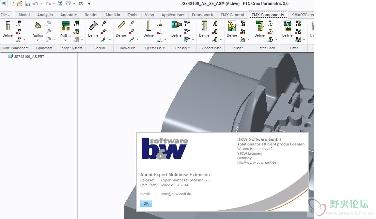Viewport: 376px width, 219px height.
Task: Expand the Screw overflow arrow
Action: 110,39
